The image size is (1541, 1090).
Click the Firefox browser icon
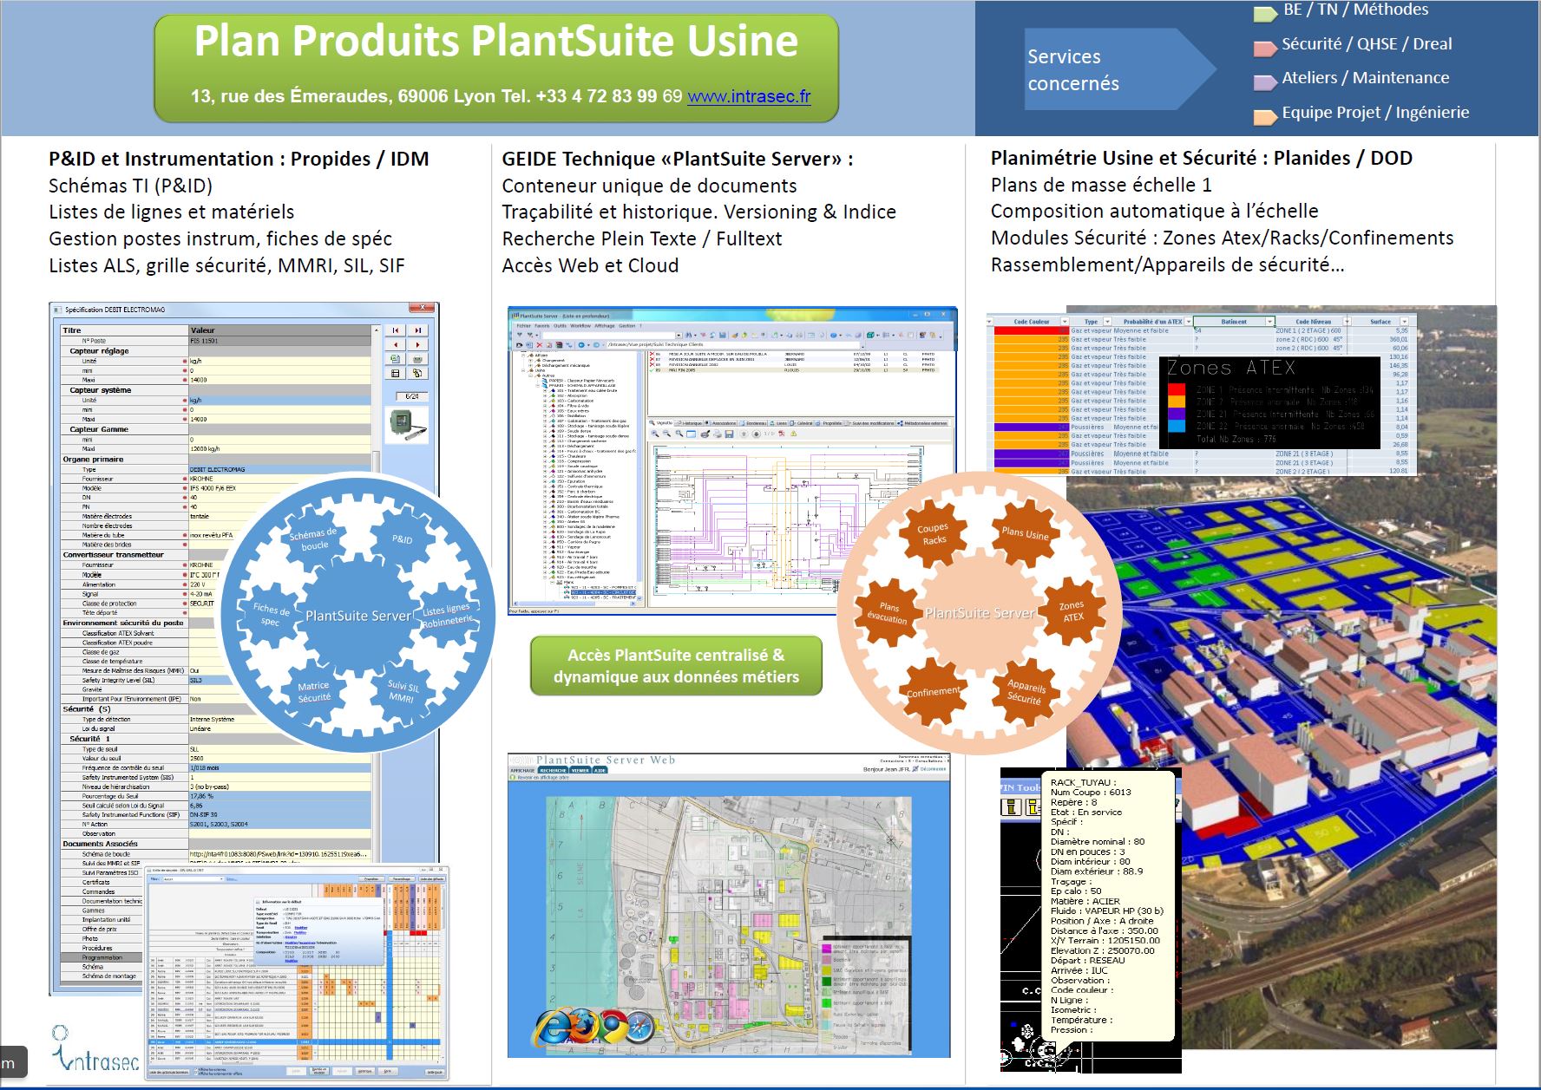(x=584, y=1025)
